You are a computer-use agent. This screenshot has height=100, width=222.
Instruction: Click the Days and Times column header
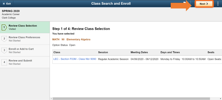(x=170, y=52)
